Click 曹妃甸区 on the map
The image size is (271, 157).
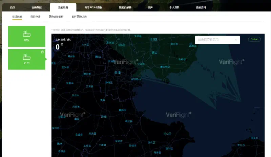[x=165, y=67]
